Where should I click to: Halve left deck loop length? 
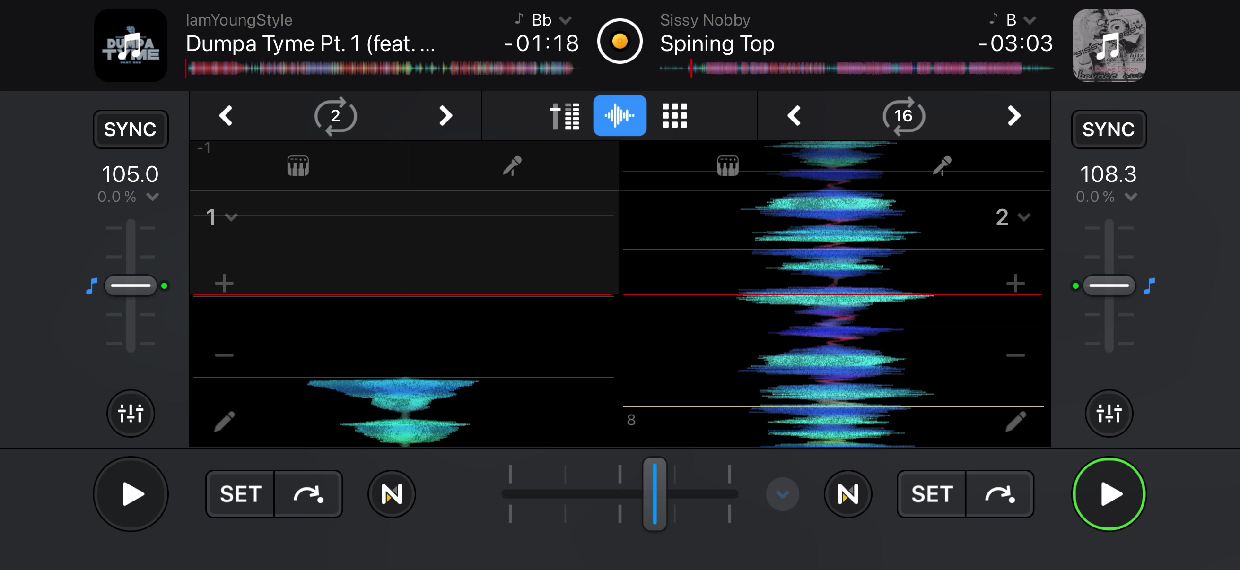226,115
